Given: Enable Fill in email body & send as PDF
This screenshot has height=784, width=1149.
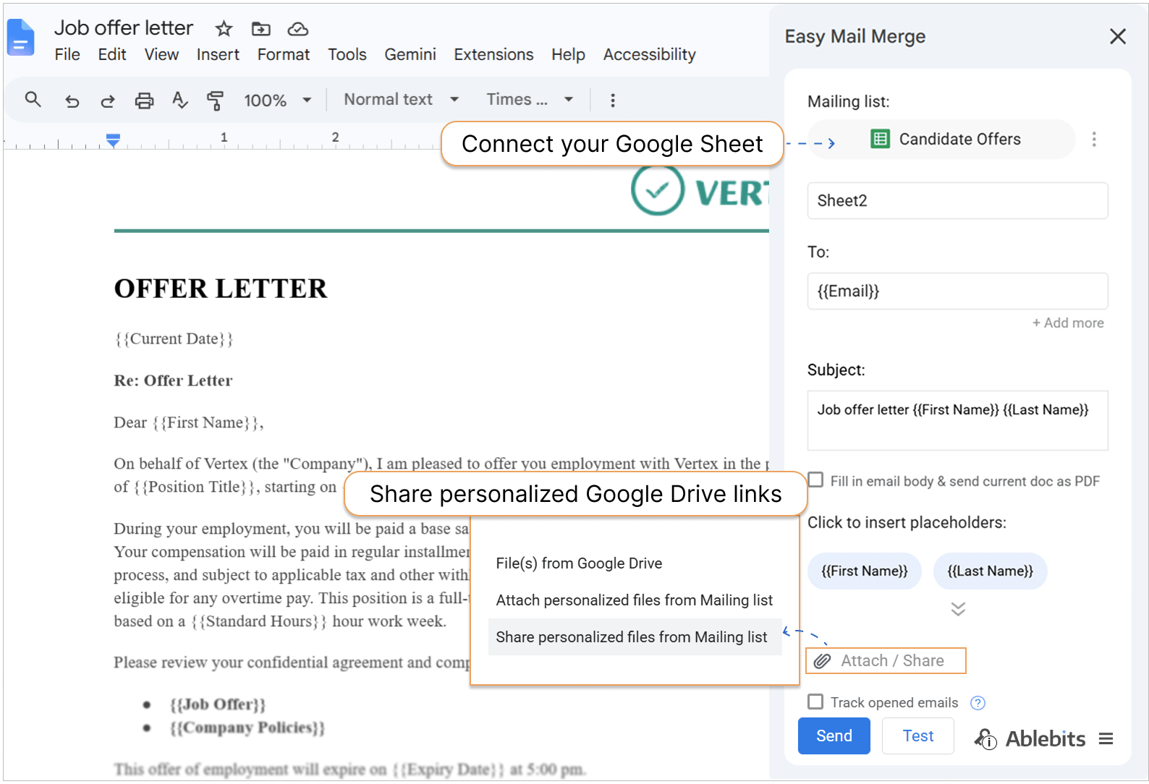Looking at the screenshot, I should (x=815, y=480).
